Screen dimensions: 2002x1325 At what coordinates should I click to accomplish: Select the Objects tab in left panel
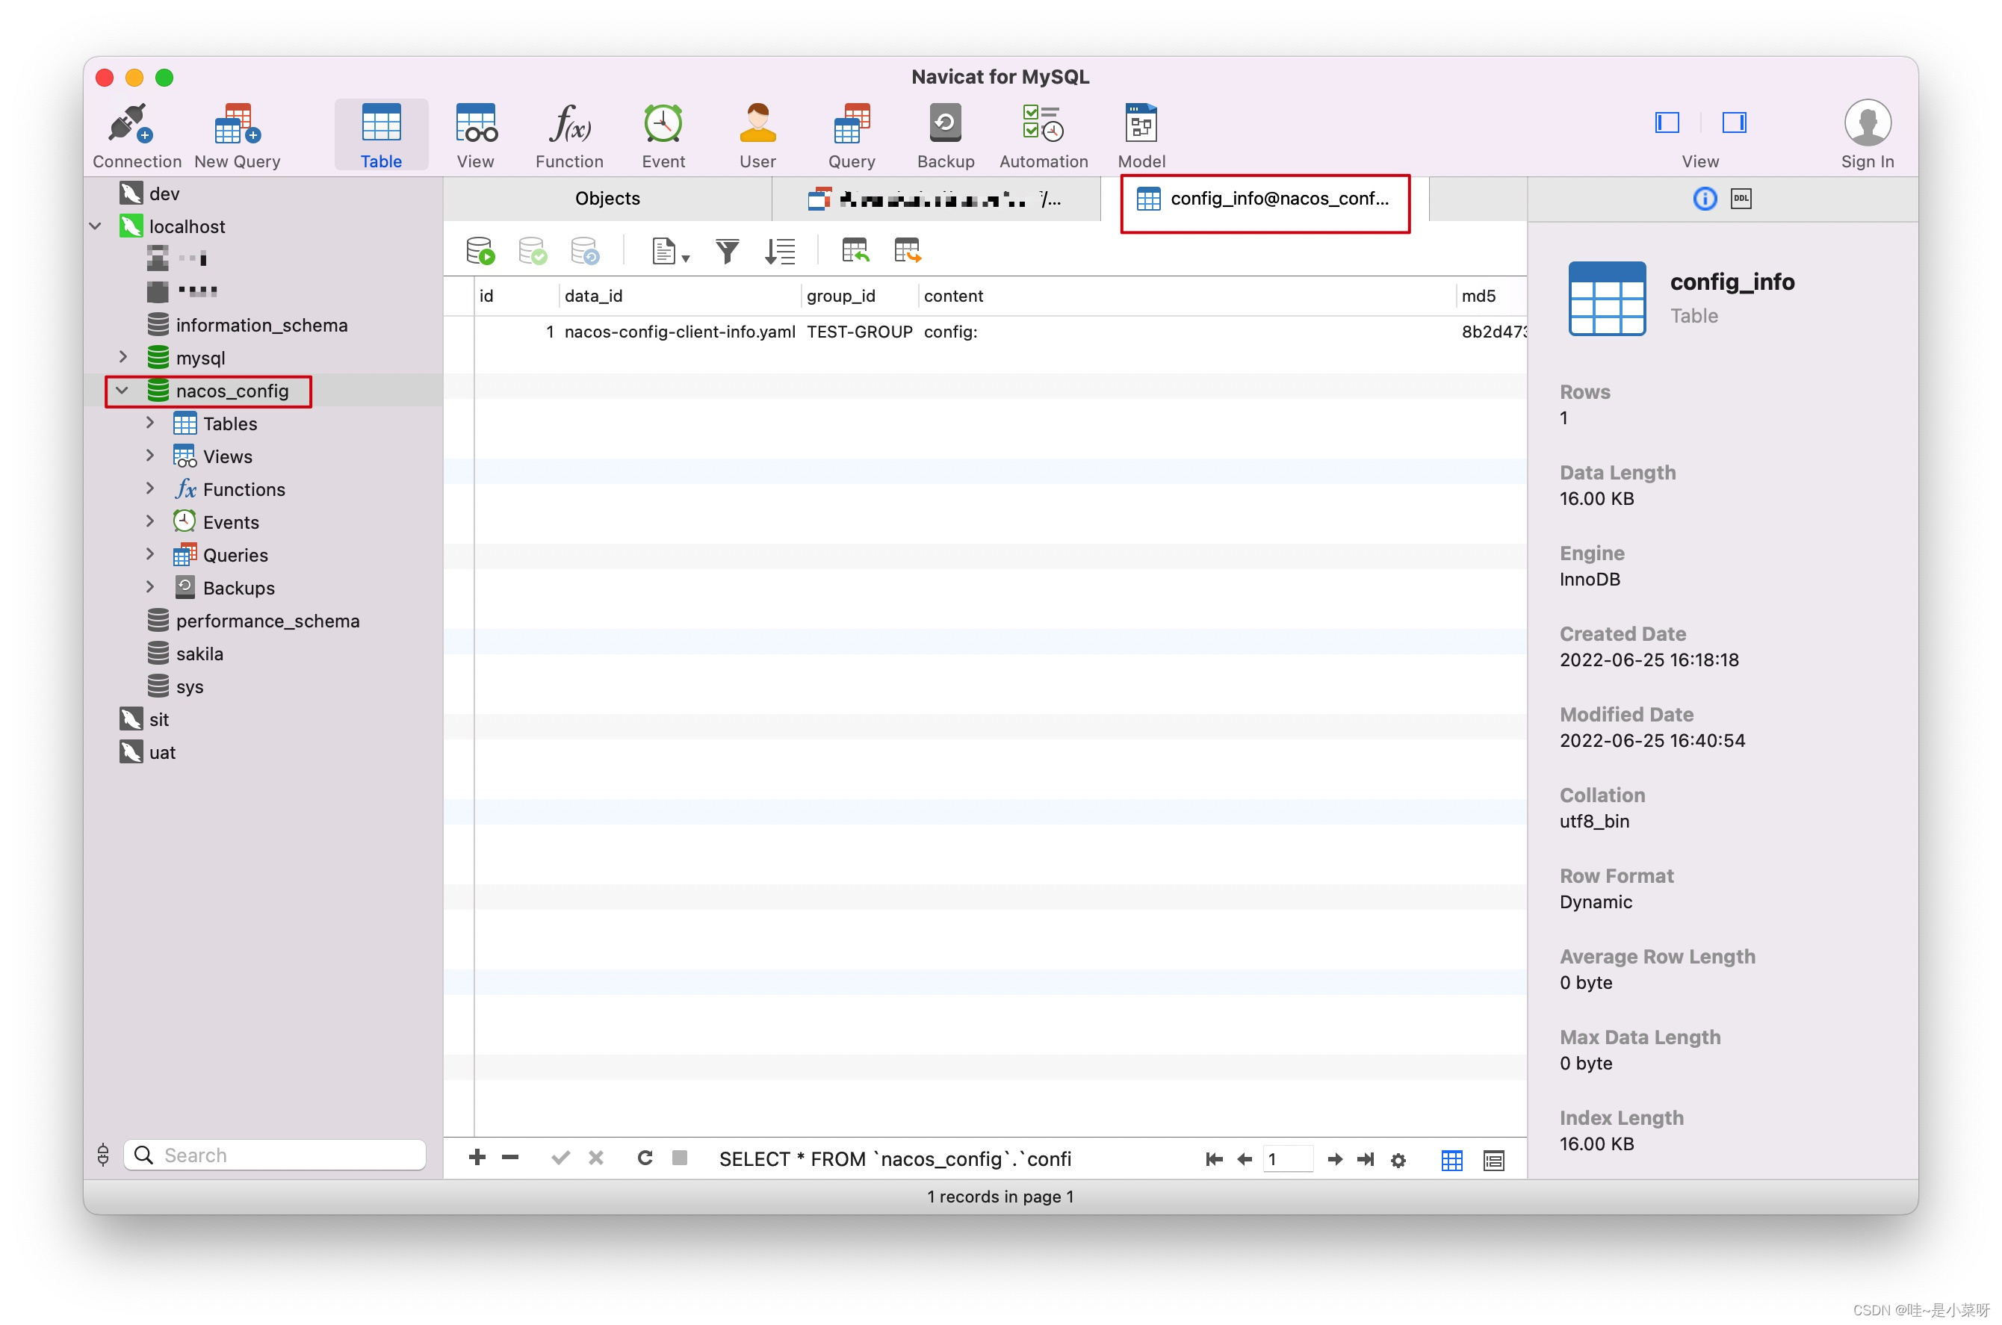(x=608, y=198)
